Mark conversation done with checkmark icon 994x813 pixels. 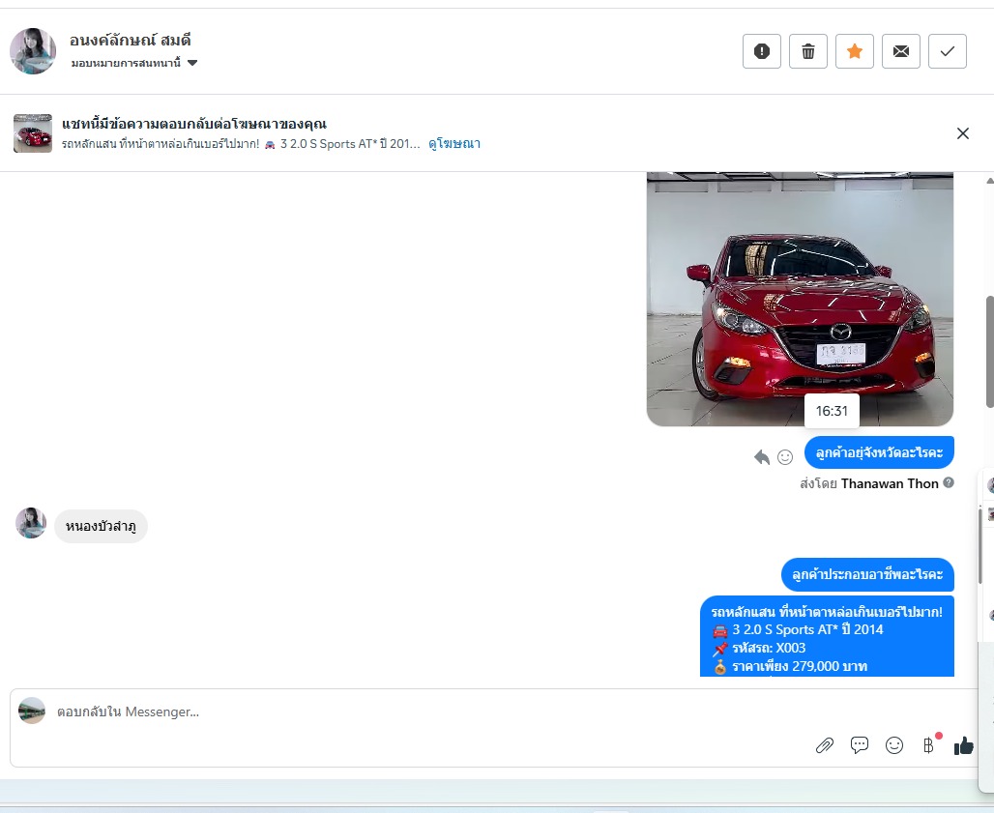point(947,51)
